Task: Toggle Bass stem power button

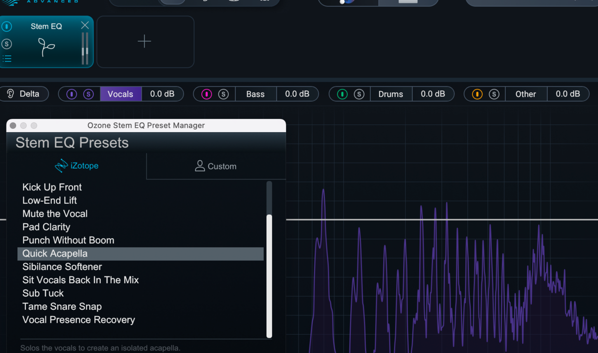Action: [207, 94]
